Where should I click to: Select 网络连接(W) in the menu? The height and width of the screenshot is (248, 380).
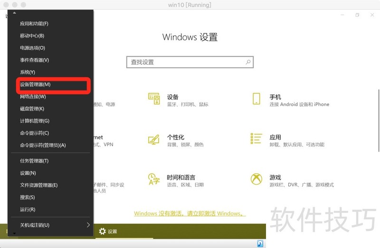(50, 97)
